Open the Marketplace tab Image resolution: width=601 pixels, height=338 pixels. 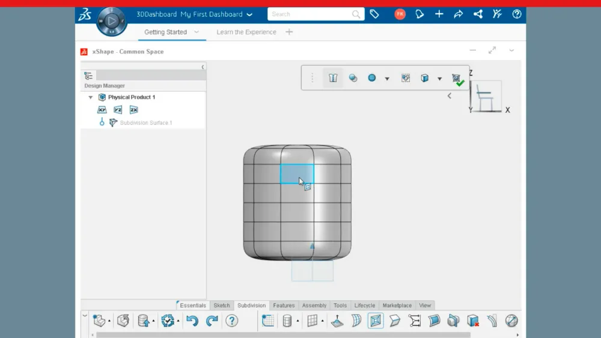(x=397, y=306)
